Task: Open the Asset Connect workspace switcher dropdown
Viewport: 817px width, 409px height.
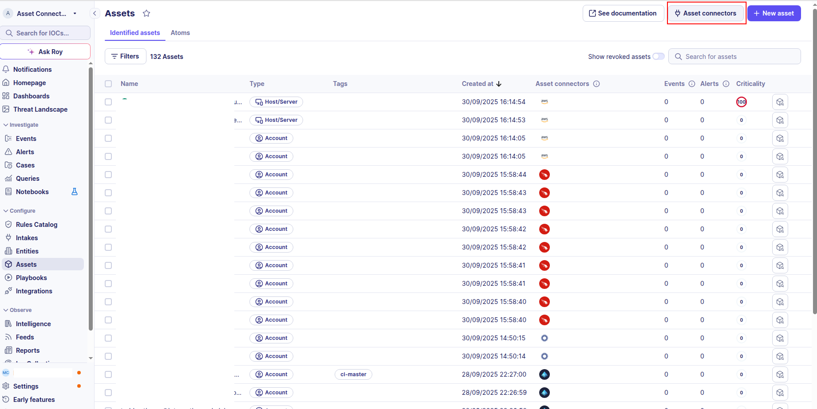Action: (x=75, y=13)
